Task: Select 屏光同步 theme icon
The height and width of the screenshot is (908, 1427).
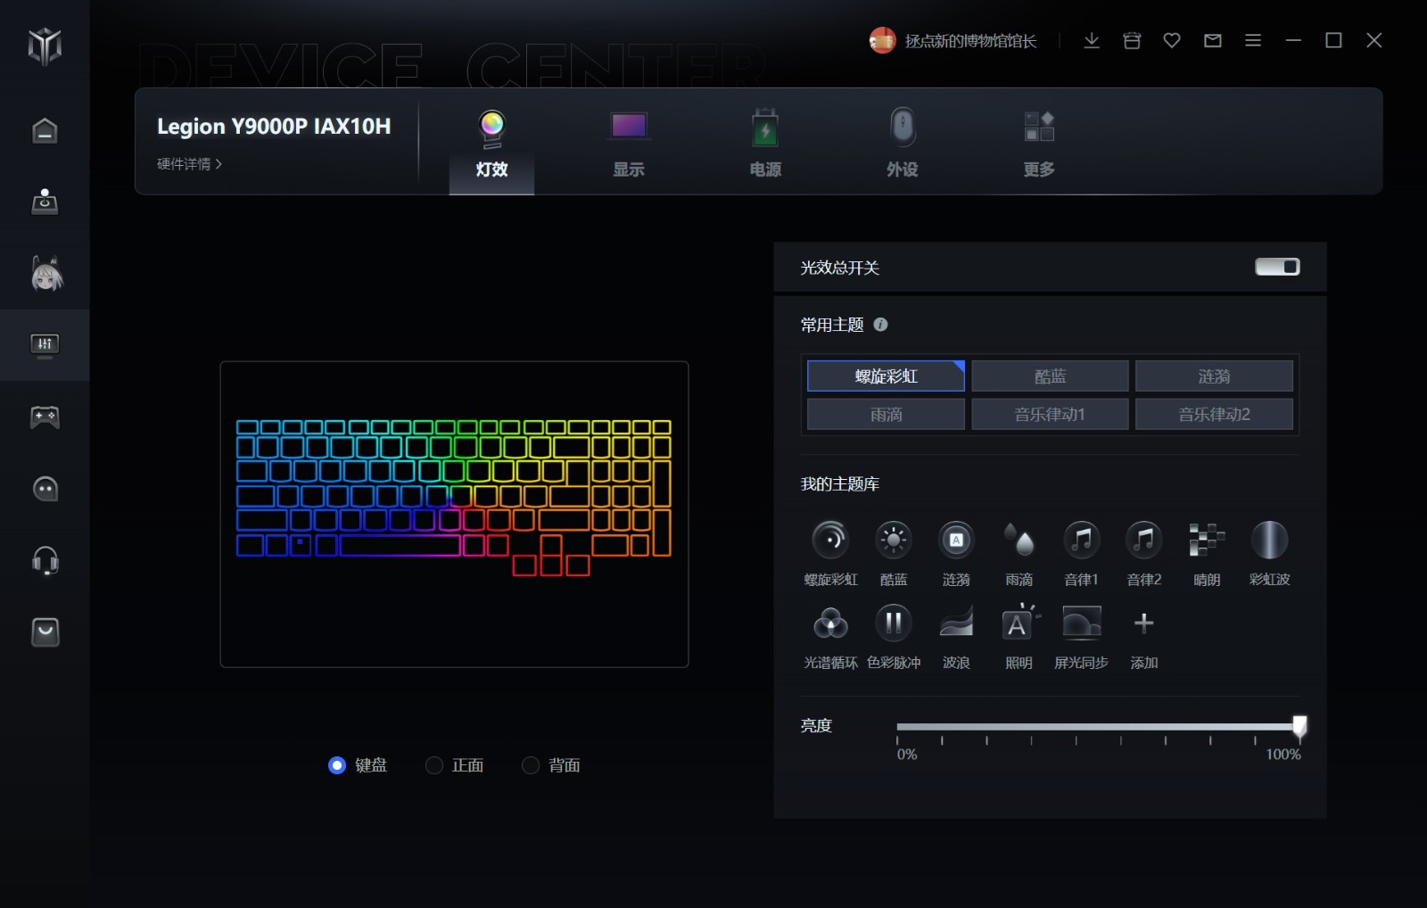Action: point(1081,623)
